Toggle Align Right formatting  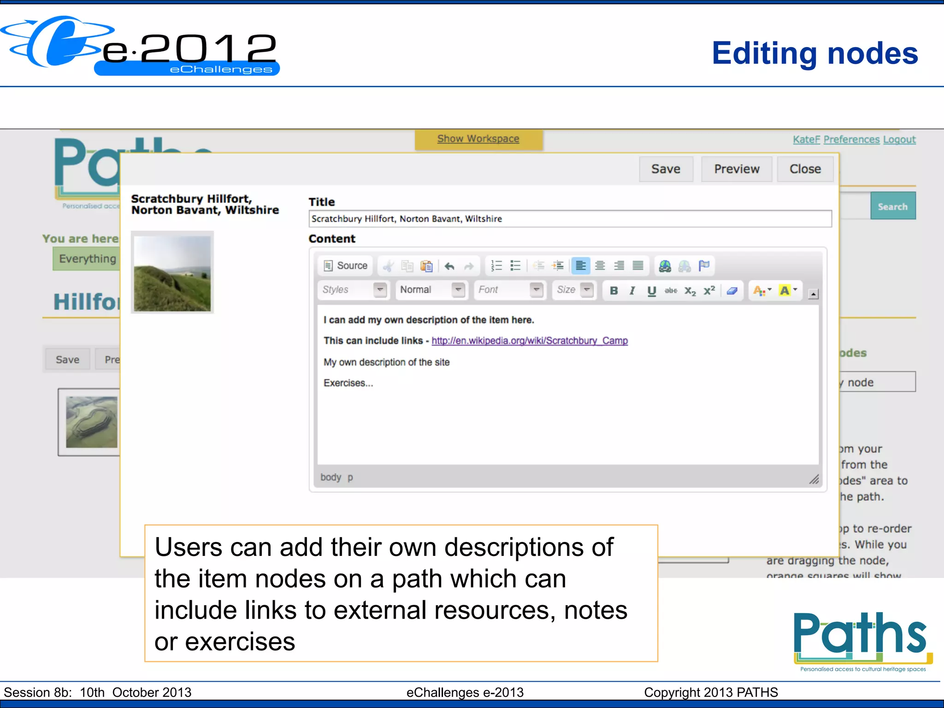point(619,265)
